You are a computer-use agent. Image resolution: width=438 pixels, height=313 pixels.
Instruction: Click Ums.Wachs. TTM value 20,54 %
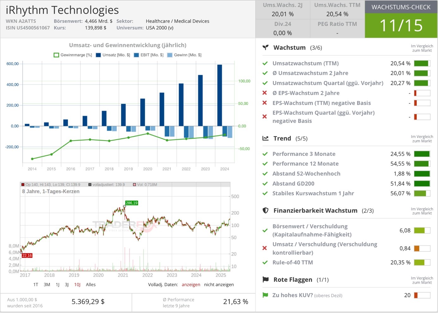[337, 14]
